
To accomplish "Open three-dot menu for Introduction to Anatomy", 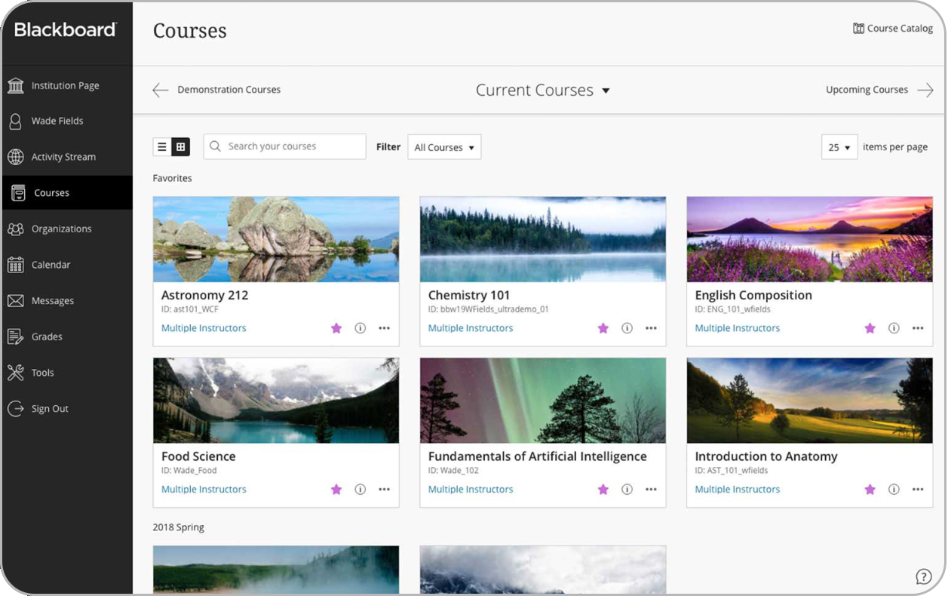I will click(x=918, y=490).
